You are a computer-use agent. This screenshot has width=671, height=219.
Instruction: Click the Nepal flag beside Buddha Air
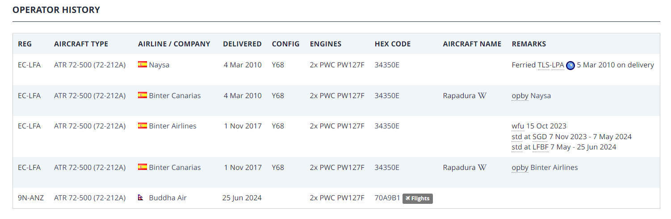click(x=142, y=198)
